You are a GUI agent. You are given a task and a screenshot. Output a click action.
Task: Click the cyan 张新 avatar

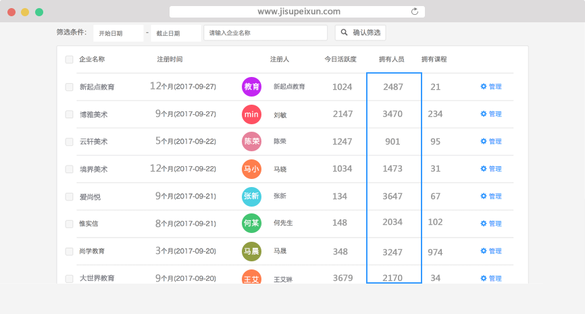click(x=251, y=196)
